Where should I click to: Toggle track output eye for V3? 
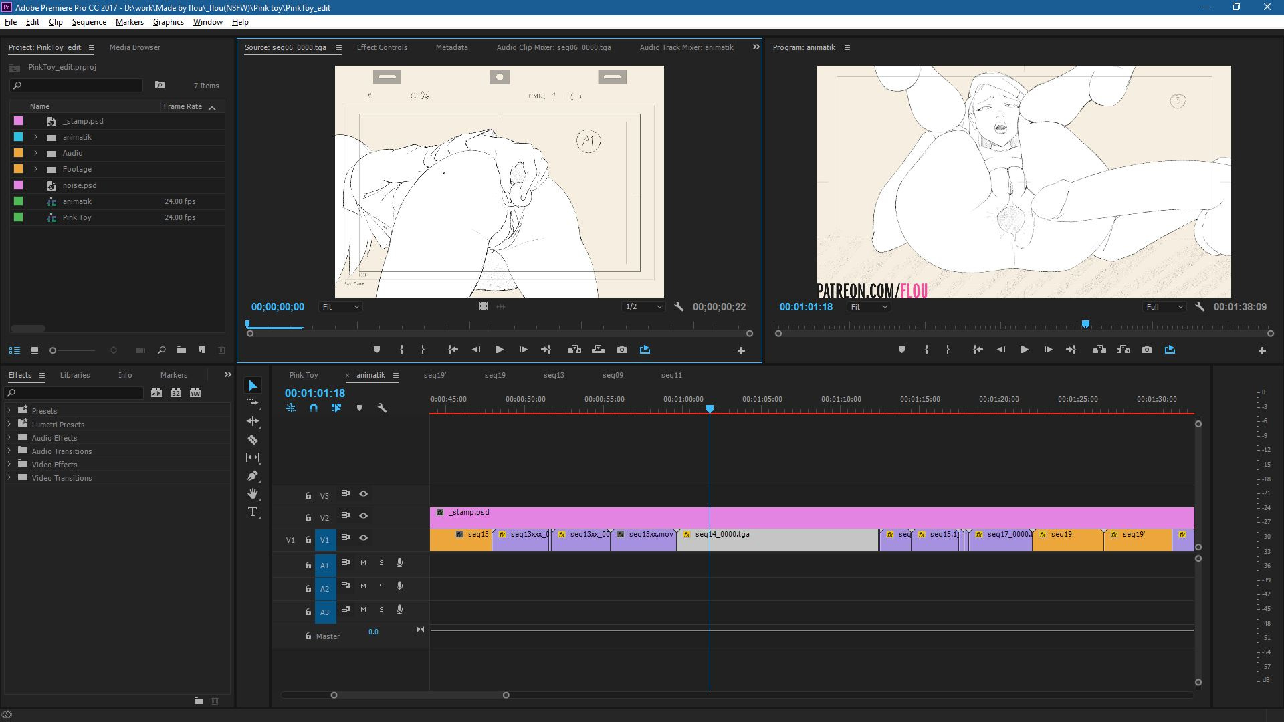363,494
